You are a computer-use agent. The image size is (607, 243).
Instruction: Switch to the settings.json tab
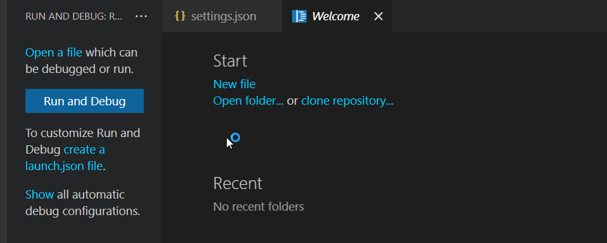[x=222, y=16]
